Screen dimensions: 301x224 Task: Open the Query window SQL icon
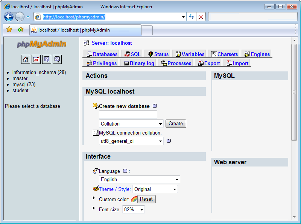pos(36,59)
